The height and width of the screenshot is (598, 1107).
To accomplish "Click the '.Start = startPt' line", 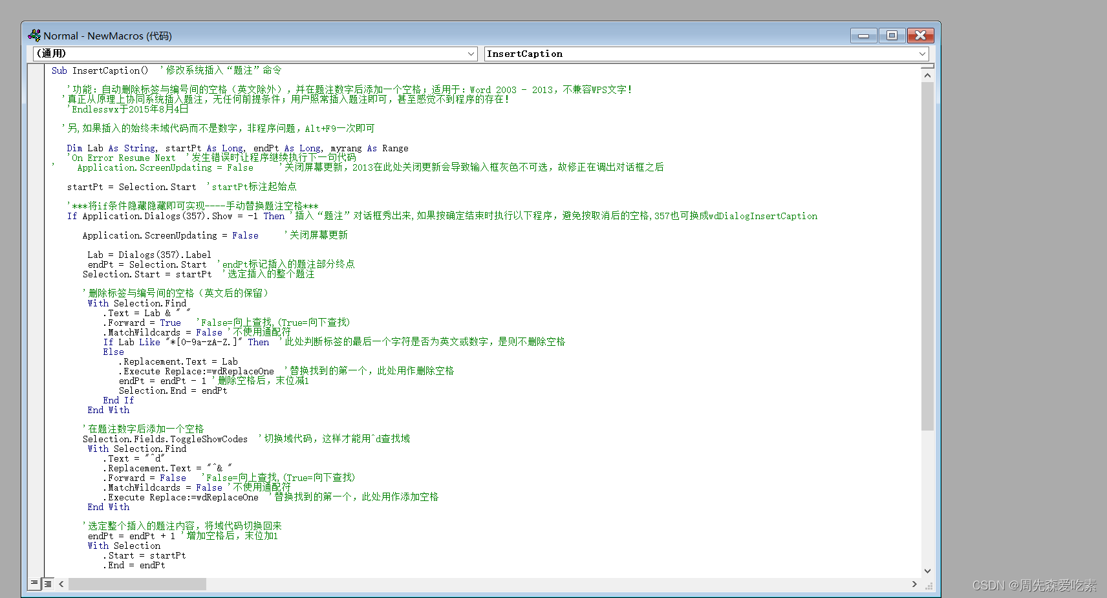I will pos(144,555).
